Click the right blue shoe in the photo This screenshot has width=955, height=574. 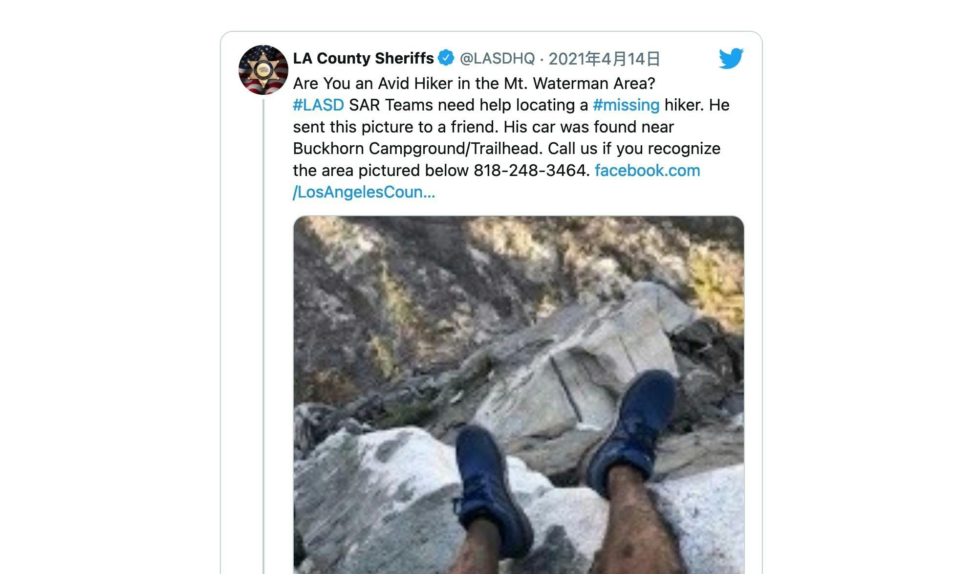(x=630, y=430)
